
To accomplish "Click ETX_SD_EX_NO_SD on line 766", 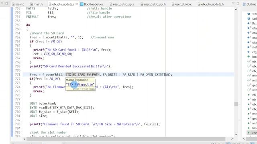I will pyautogui.click(x=57, y=54).
